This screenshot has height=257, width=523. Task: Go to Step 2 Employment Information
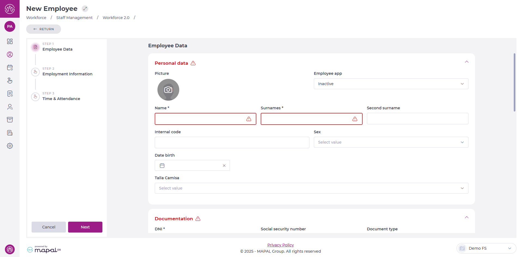pyautogui.click(x=67, y=74)
